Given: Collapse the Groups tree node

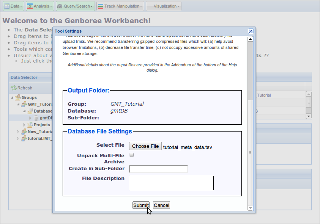Looking at the screenshot, I should pyautogui.click(x=12, y=97).
